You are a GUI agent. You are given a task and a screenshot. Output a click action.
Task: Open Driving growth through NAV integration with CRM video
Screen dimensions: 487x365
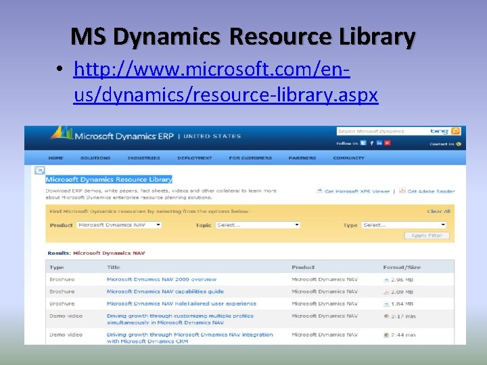tap(190, 338)
